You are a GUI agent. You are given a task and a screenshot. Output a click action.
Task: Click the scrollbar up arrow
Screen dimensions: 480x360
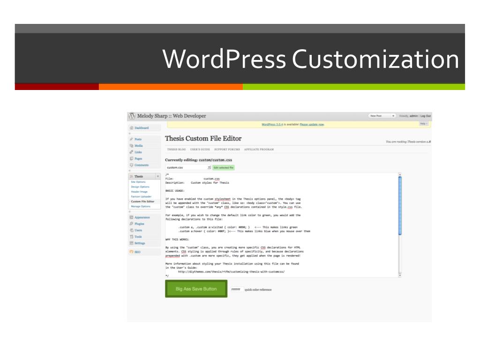[x=400, y=174]
